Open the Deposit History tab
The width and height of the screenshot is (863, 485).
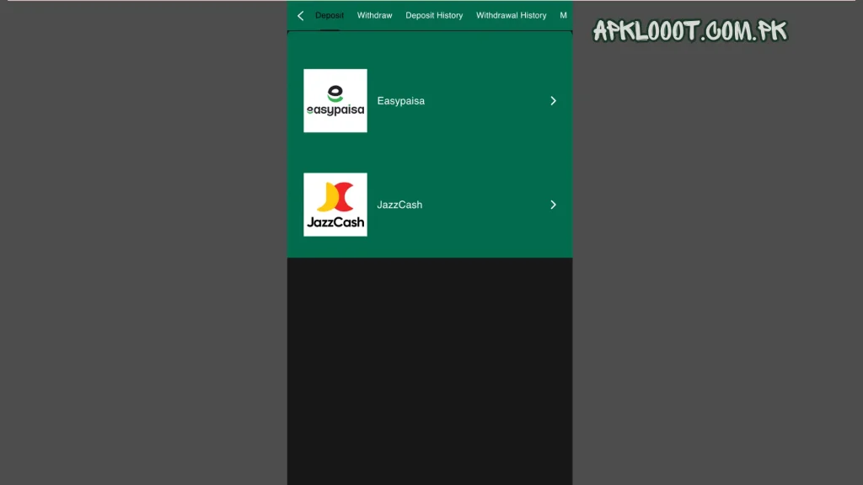point(434,15)
